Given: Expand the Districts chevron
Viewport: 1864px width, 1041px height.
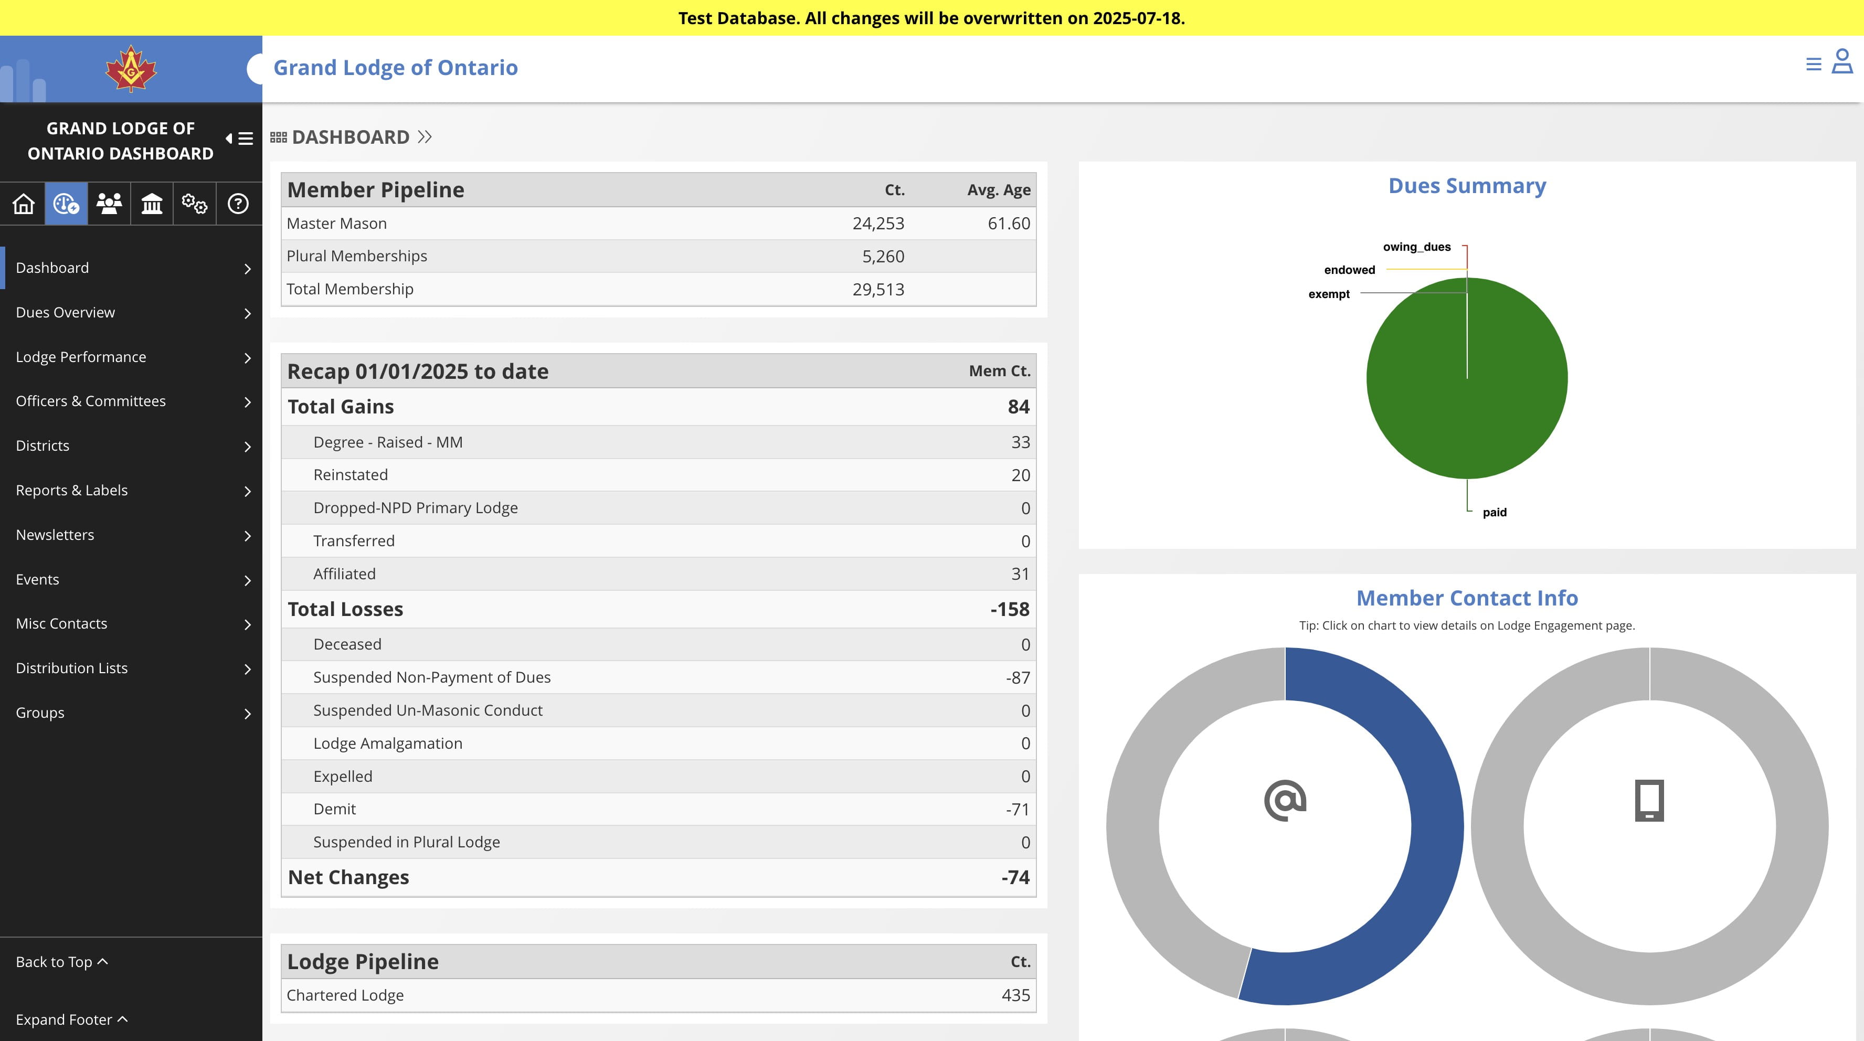Looking at the screenshot, I should coord(248,447).
